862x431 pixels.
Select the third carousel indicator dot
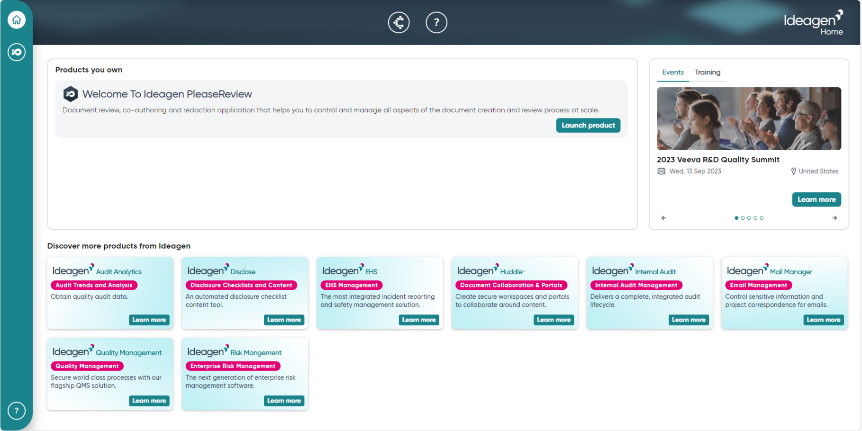(x=749, y=218)
